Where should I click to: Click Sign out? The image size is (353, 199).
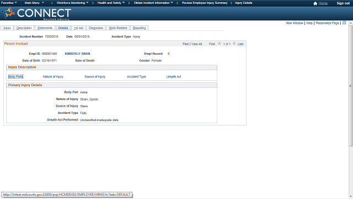[x=343, y=3]
